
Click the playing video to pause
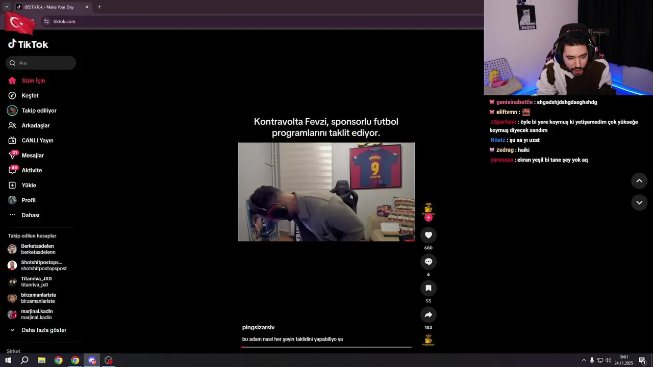pyautogui.click(x=326, y=192)
